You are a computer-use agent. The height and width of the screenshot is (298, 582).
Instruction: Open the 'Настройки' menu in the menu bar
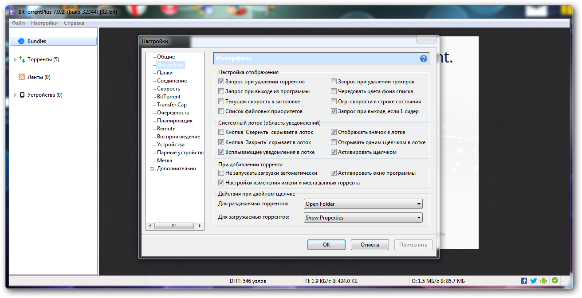point(44,23)
